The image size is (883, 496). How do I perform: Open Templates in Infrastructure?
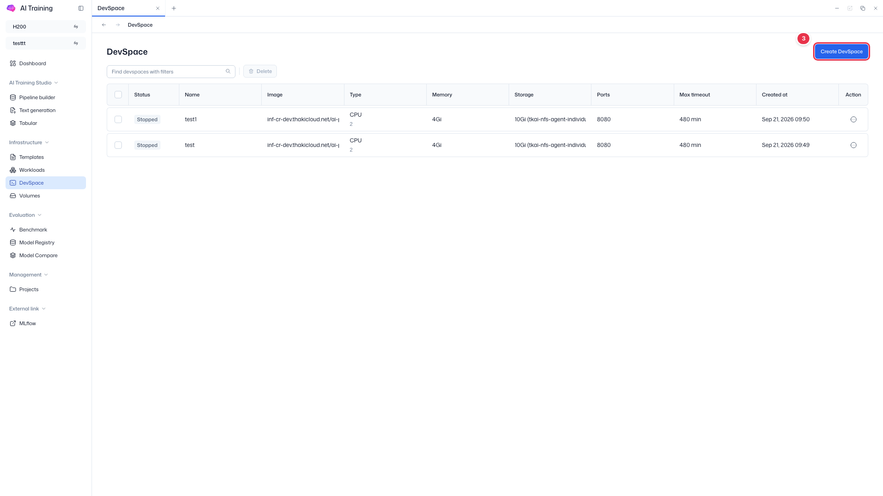click(x=46, y=157)
